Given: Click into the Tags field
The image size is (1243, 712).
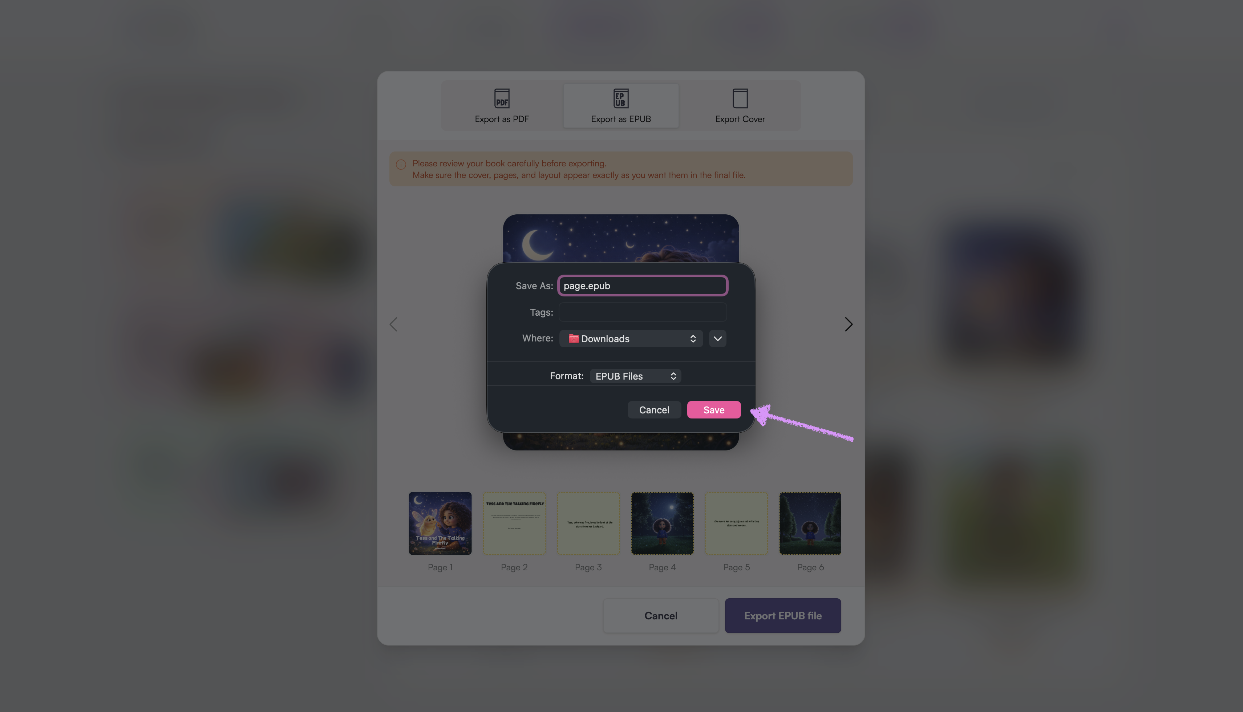Looking at the screenshot, I should pos(643,312).
